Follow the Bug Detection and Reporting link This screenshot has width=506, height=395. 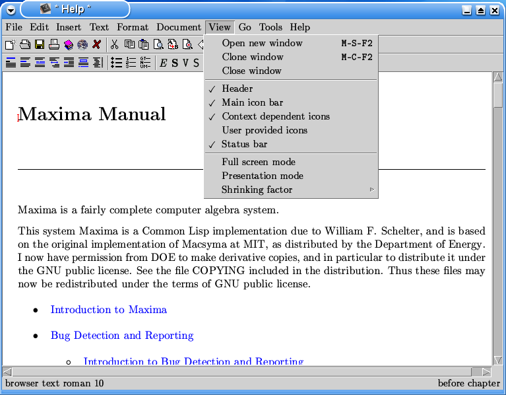coord(122,336)
